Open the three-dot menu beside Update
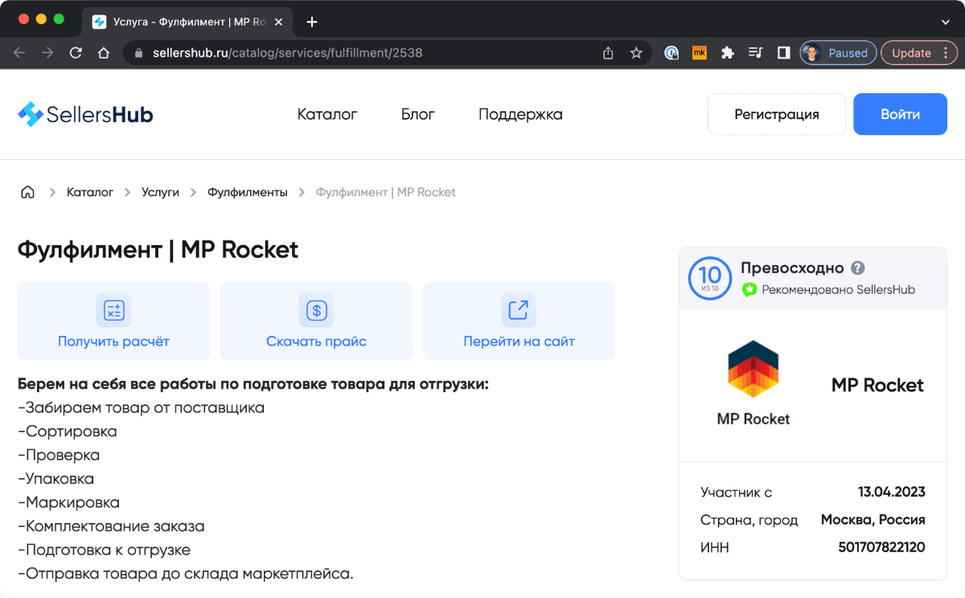 [944, 52]
